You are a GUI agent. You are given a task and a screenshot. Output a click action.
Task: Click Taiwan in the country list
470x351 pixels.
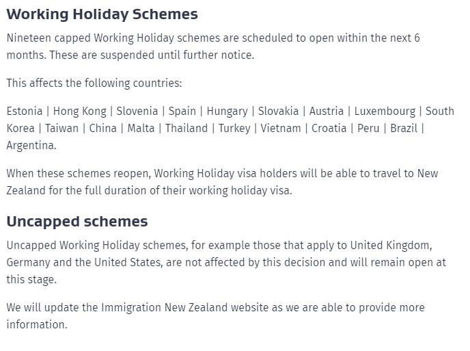(61, 128)
